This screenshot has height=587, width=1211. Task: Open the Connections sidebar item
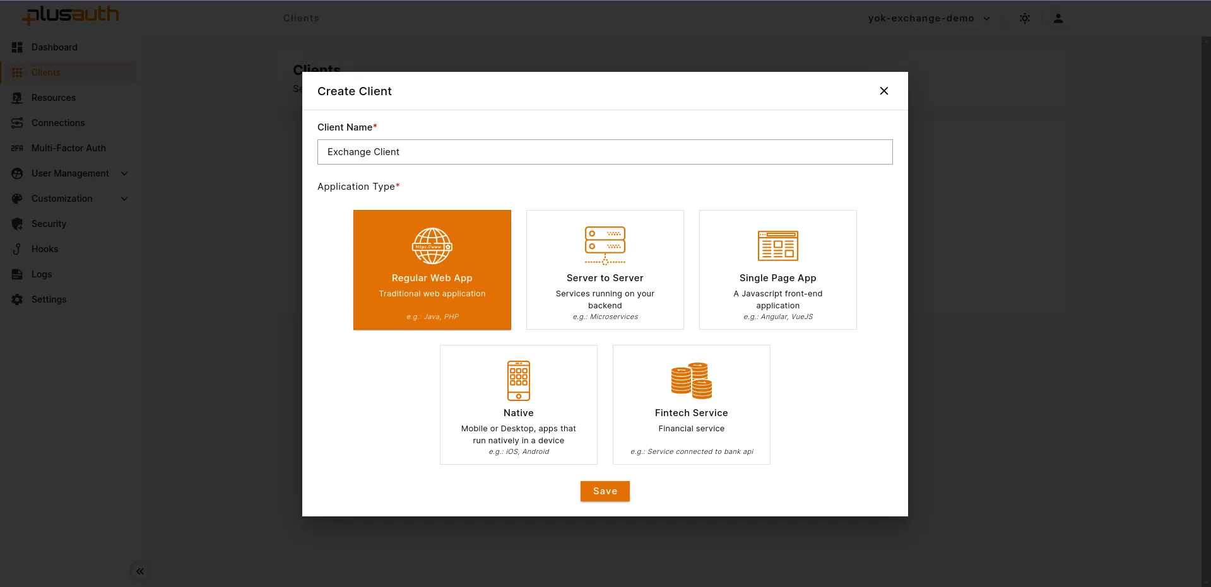pos(57,123)
